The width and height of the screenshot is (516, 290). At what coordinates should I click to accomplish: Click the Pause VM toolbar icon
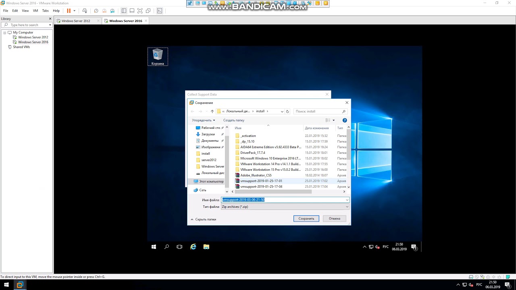pos(69,11)
